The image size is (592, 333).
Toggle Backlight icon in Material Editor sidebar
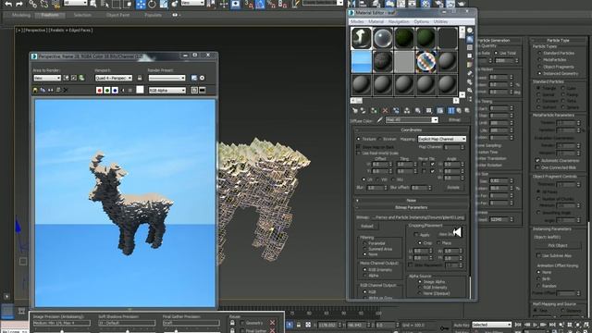click(x=470, y=39)
